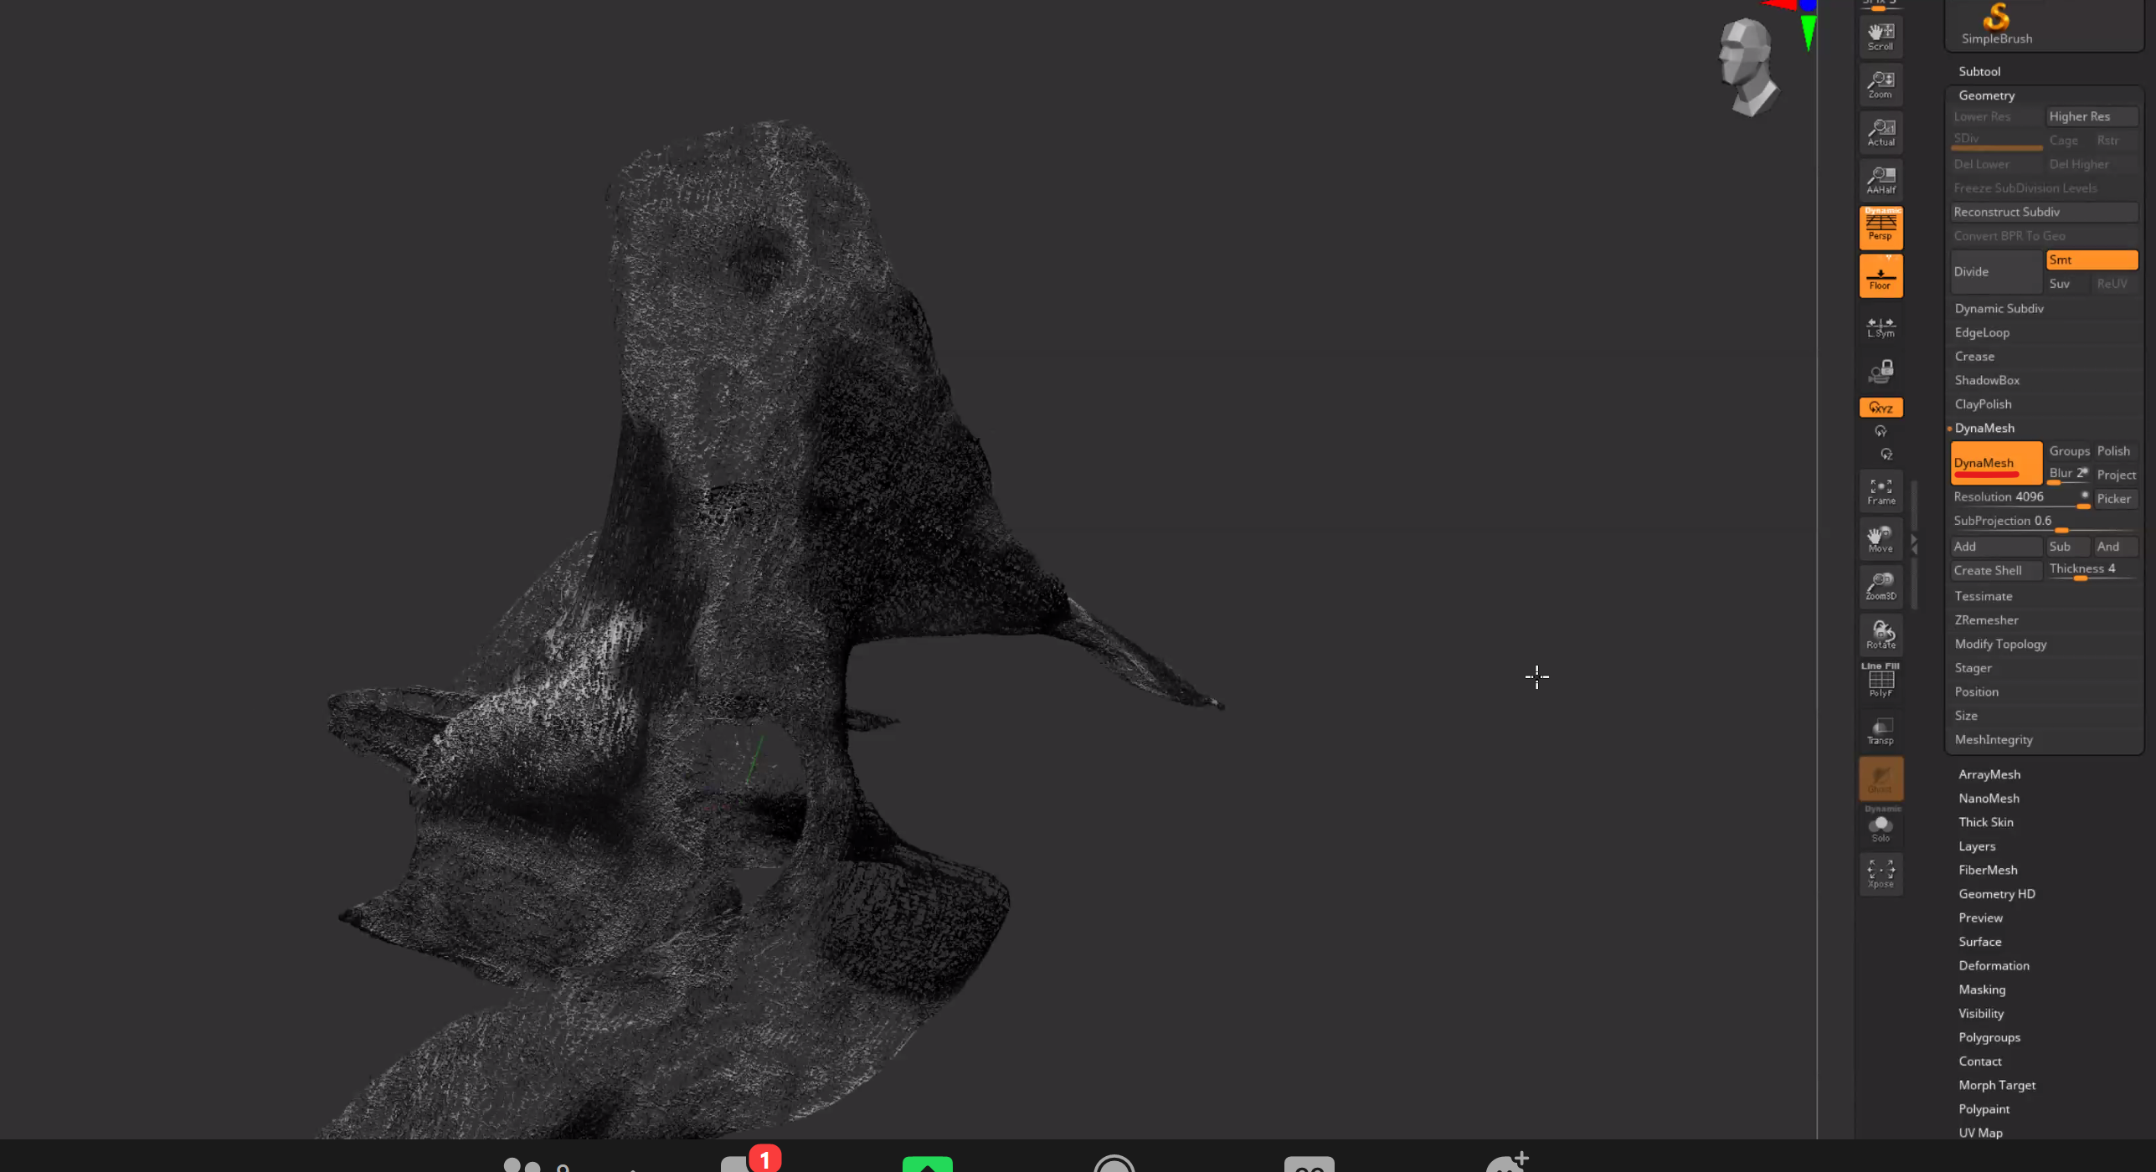Enable L.Sym local symmetry
Image resolution: width=2156 pixels, height=1172 pixels.
tap(1881, 326)
